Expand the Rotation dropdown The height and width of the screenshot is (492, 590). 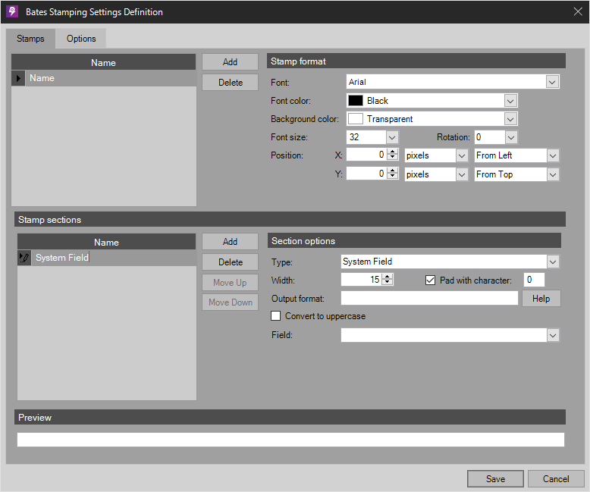510,137
